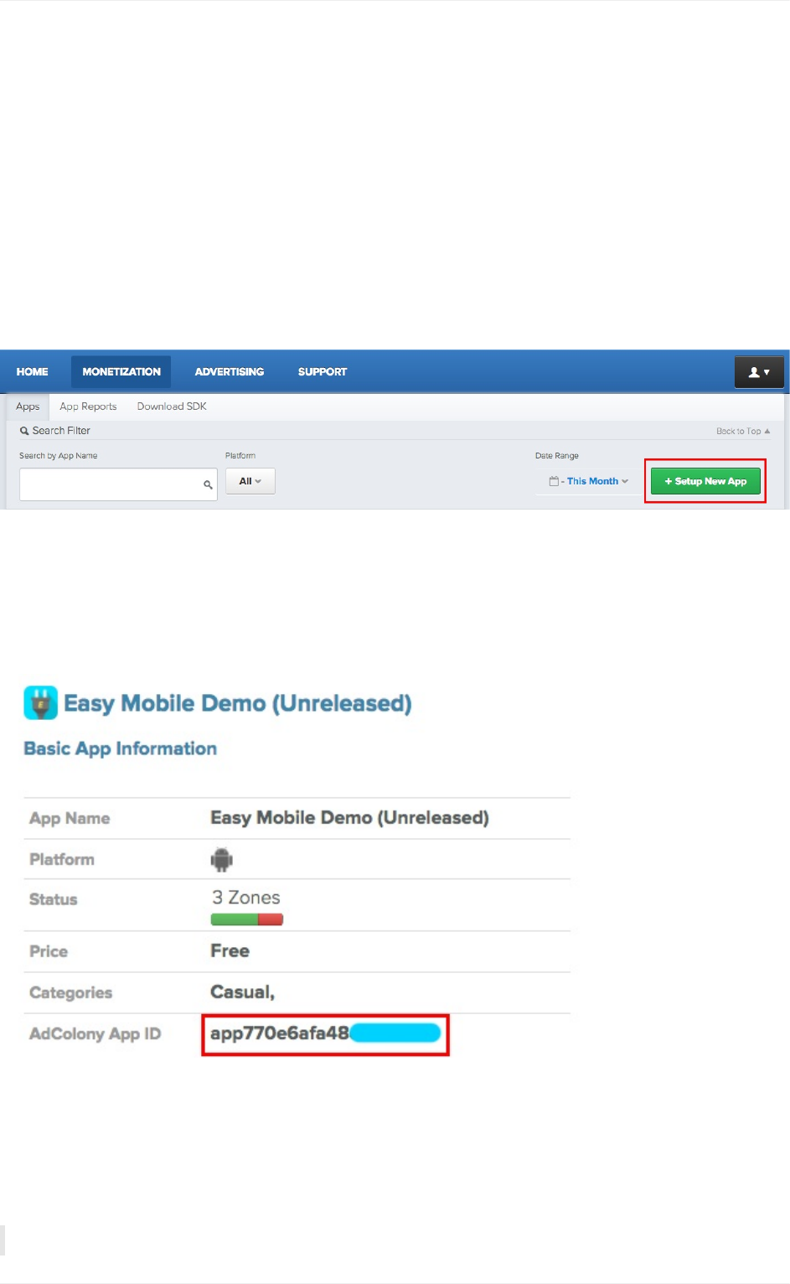
Task: Select the MONETIZATION navigation tab
Action: tap(121, 372)
